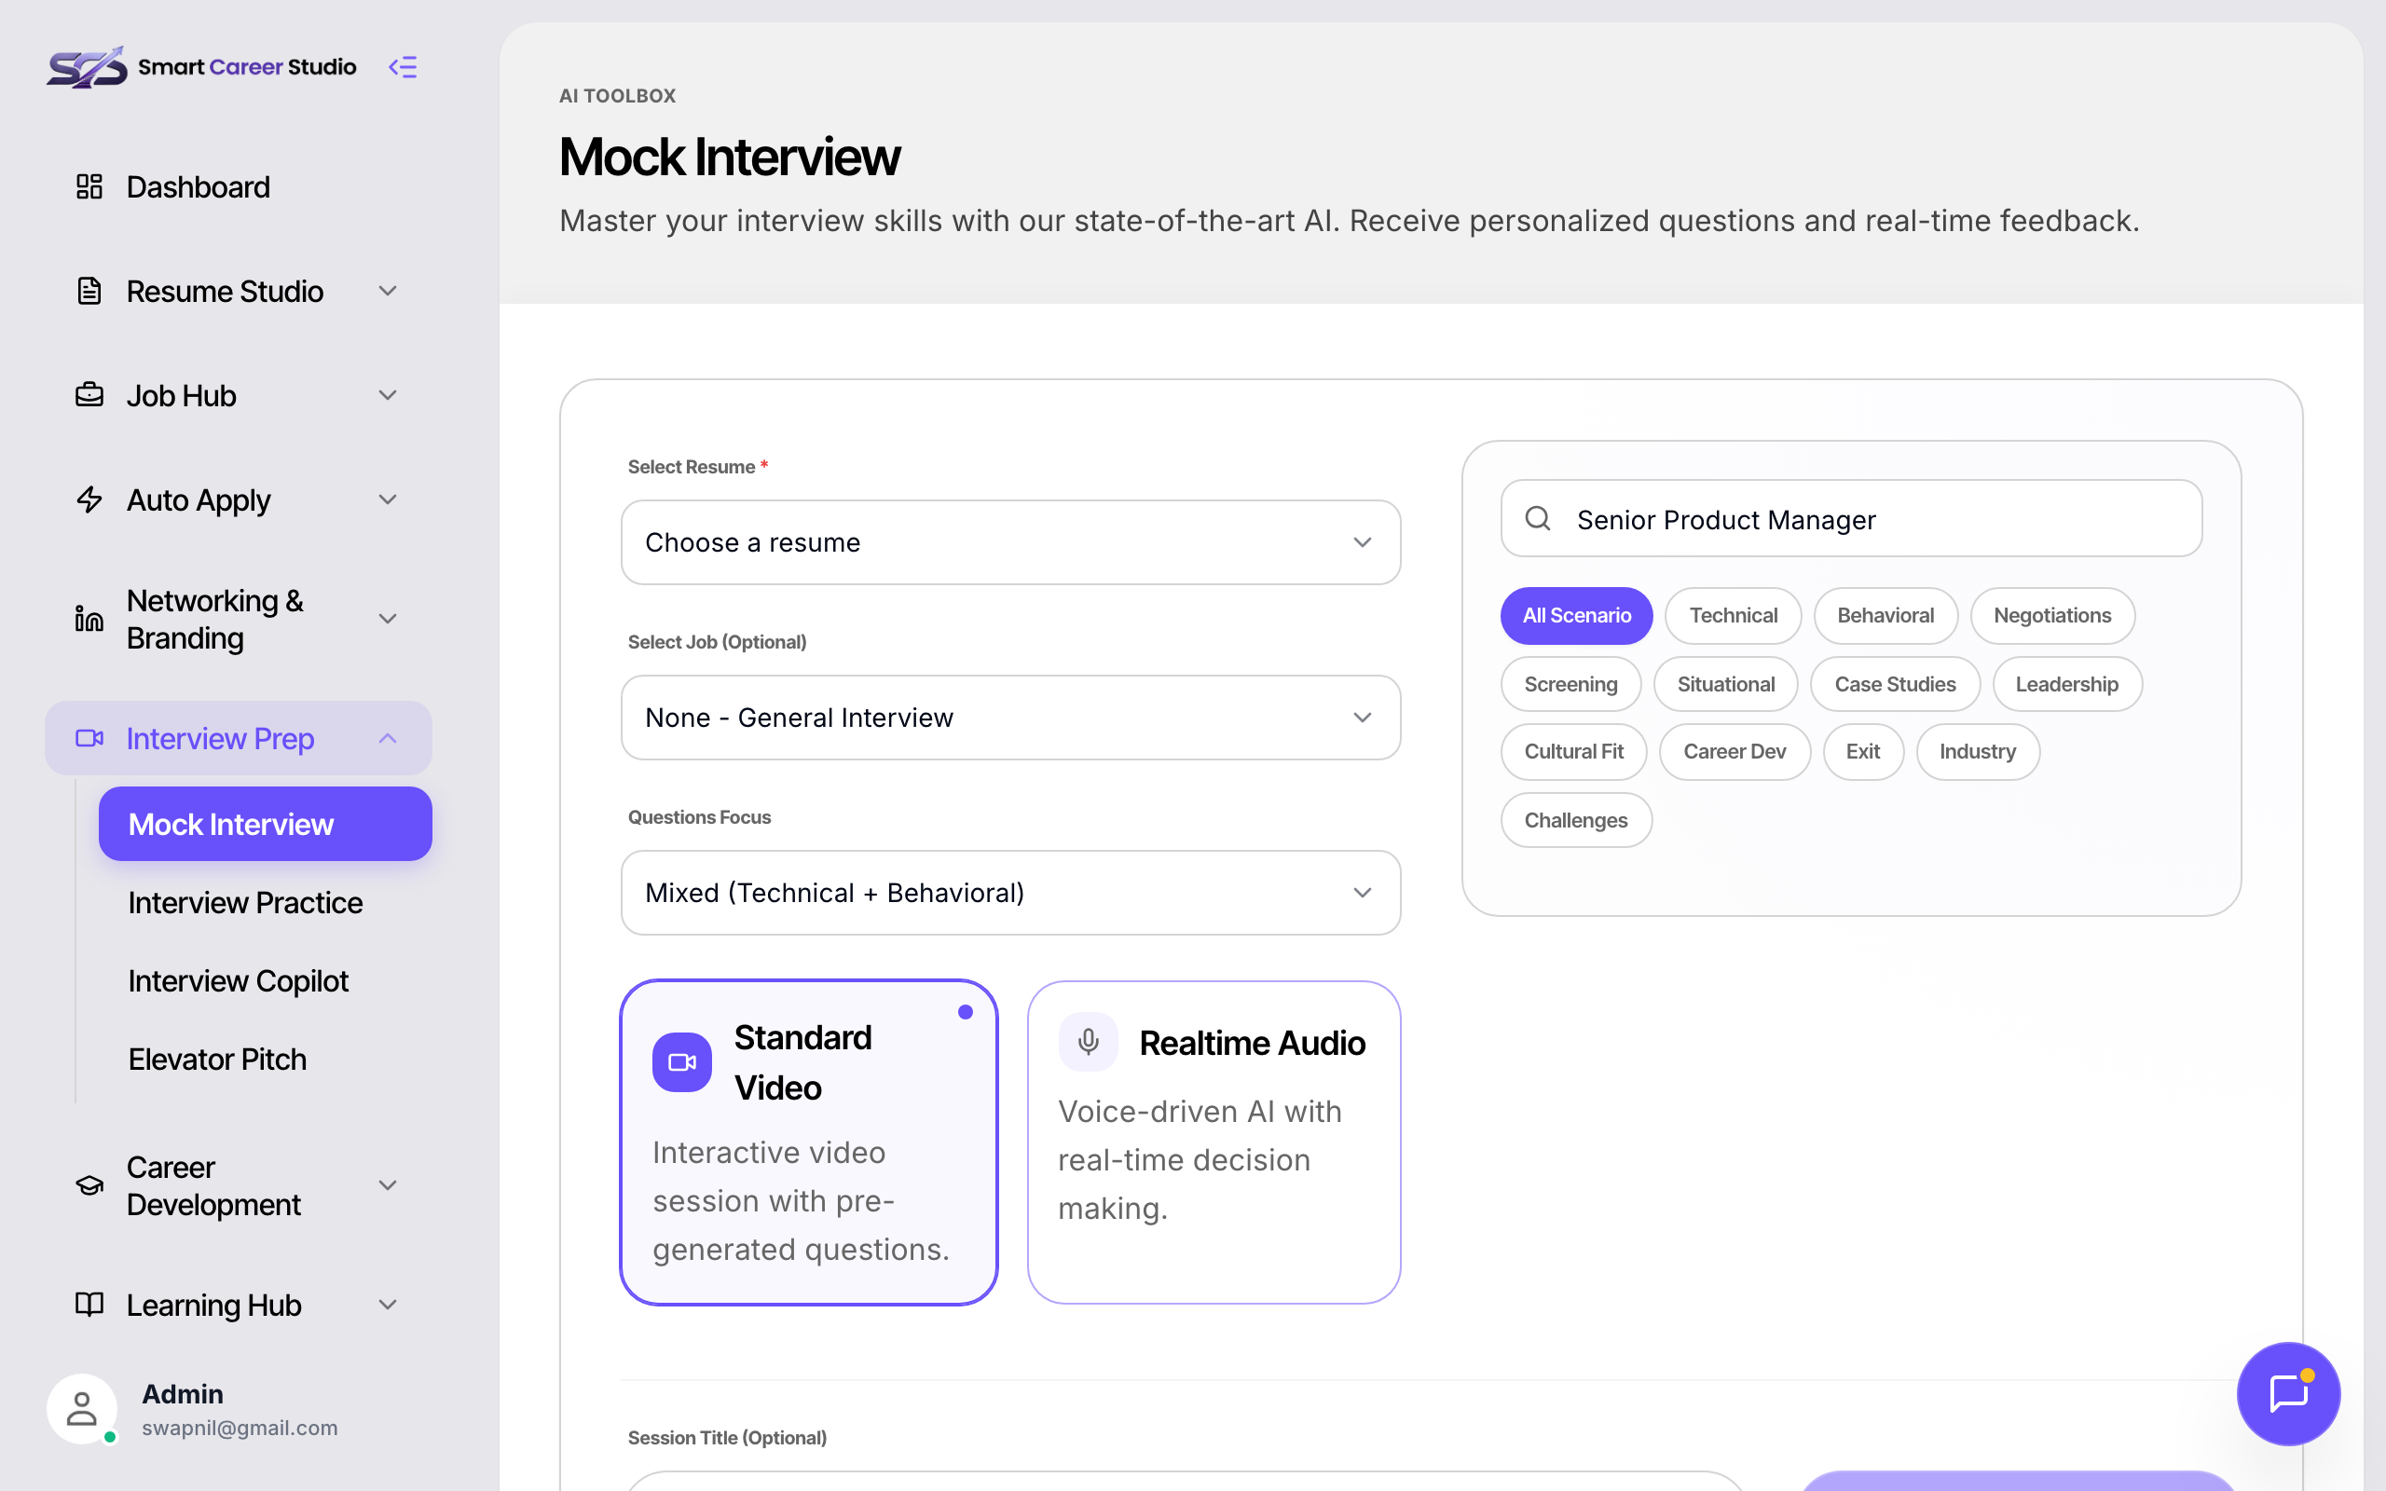Collapse the sidebar with the arrow-lines icon
2386x1491 pixels.
(x=403, y=67)
